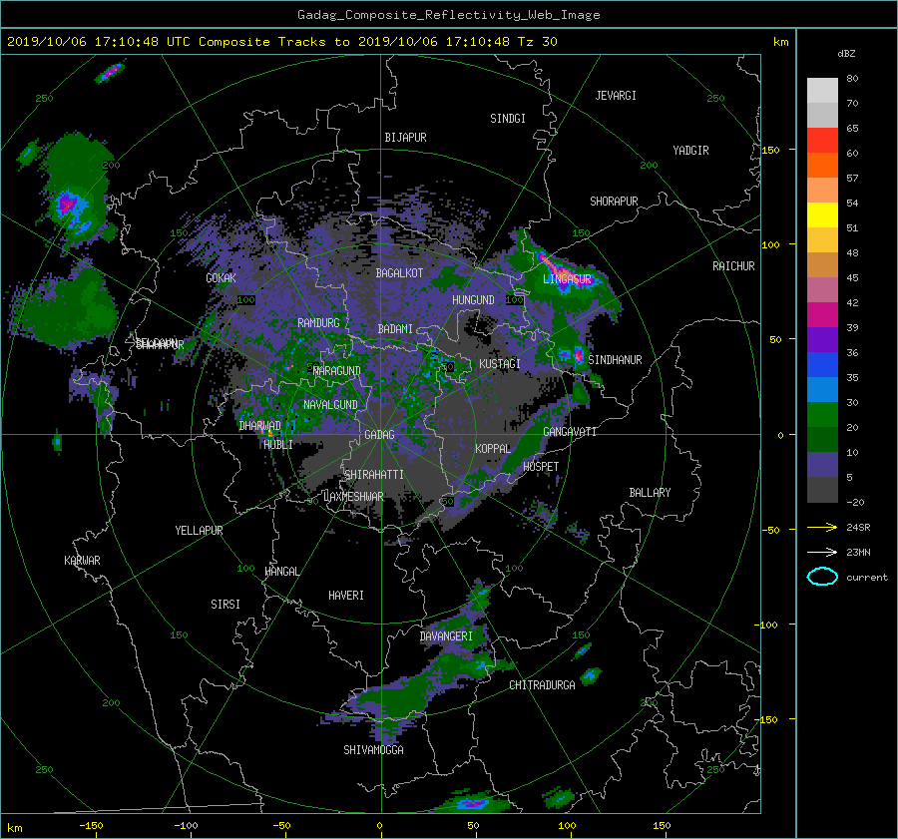This screenshot has width=898, height=839.
Task: Click the YELLAPUR city label
Action: (x=199, y=531)
